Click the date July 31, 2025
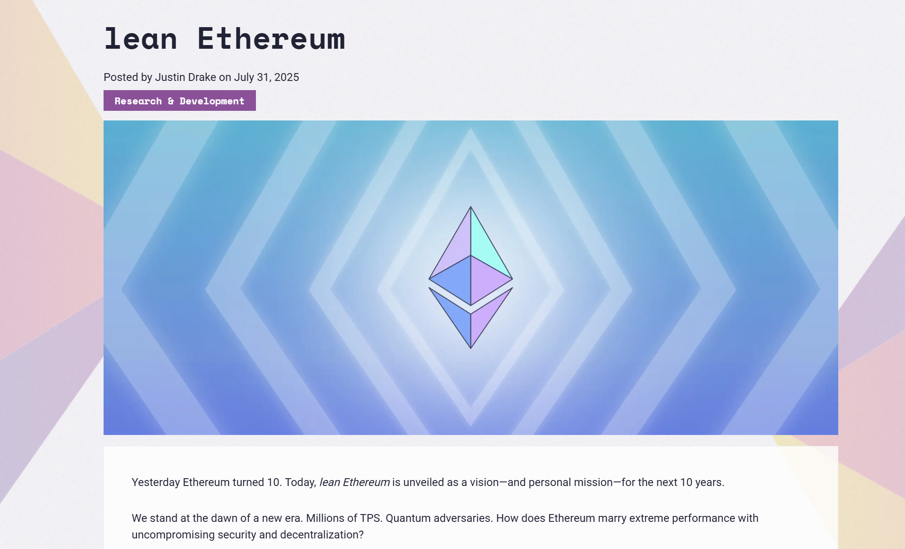The width and height of the screenshot is (905, 549). (x=267, y=77)
